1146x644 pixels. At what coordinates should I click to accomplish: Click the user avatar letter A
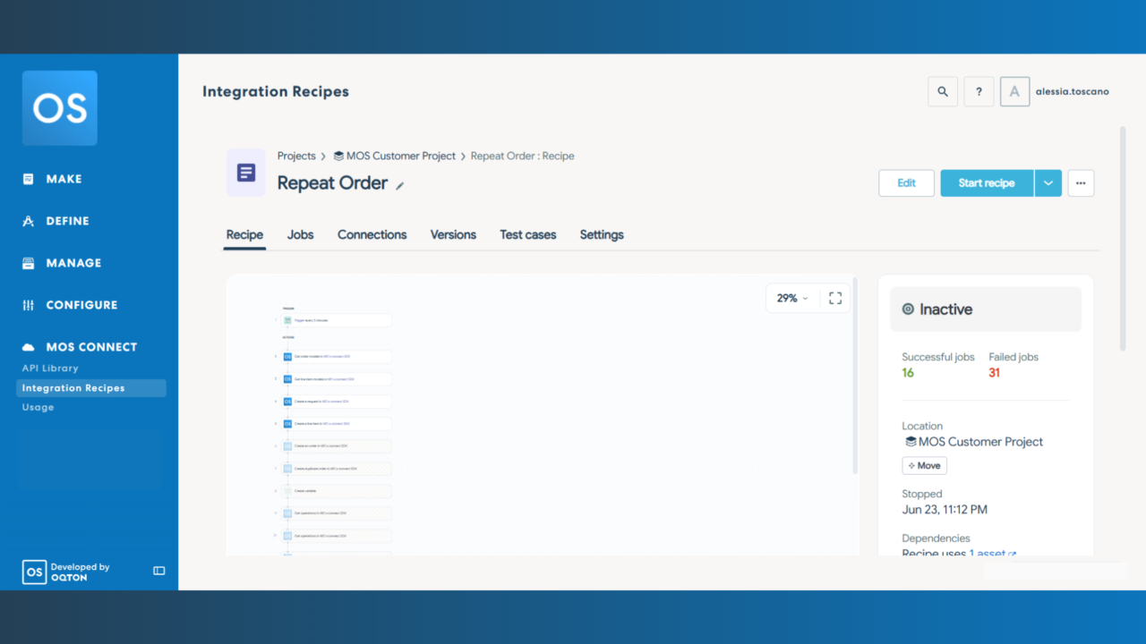pyautogui.click(x=1014, y=91)
